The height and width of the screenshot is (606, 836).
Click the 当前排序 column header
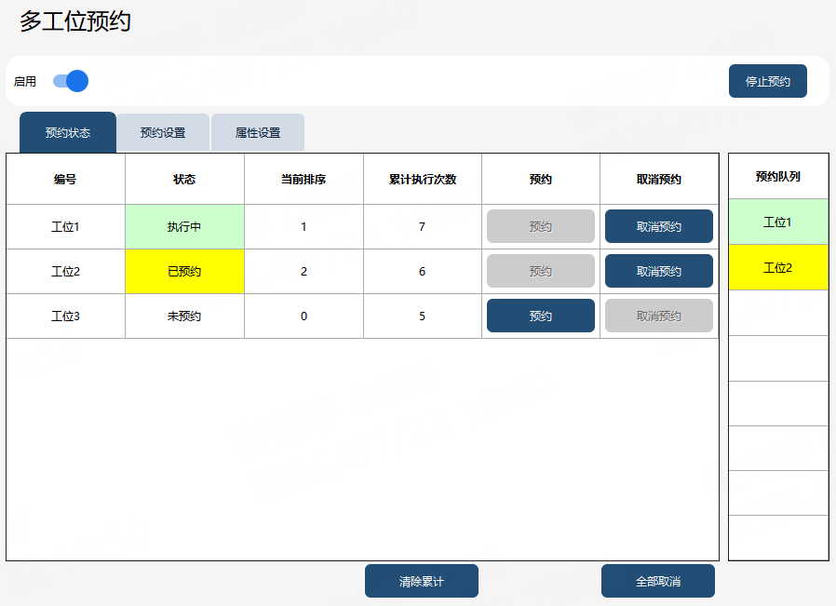[x=303, y=179]
